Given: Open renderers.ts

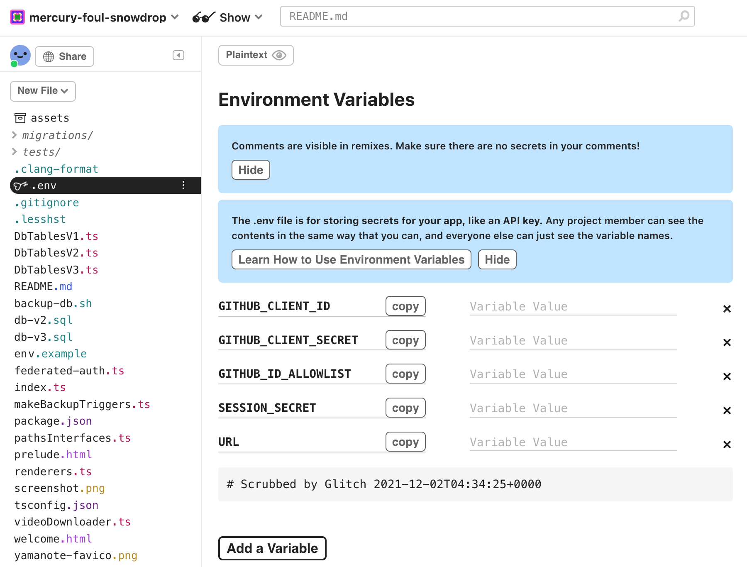Looking at the screenshot, I should pos(53,472).
